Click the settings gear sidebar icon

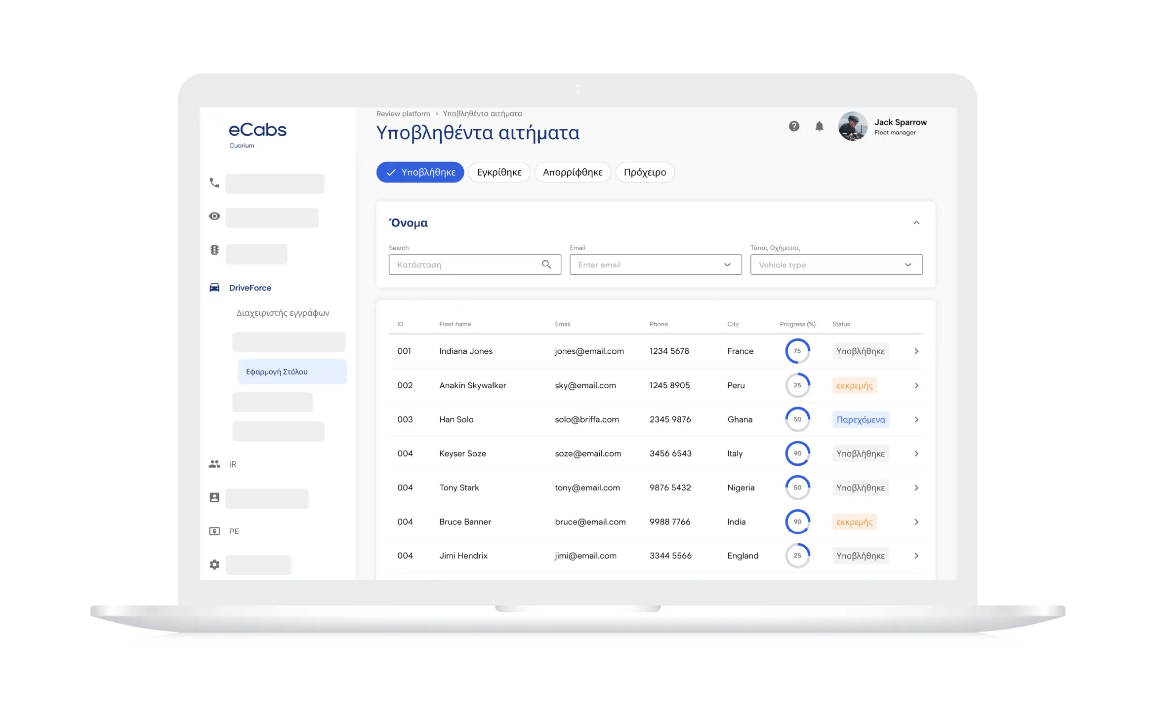(x=214, y=564)
